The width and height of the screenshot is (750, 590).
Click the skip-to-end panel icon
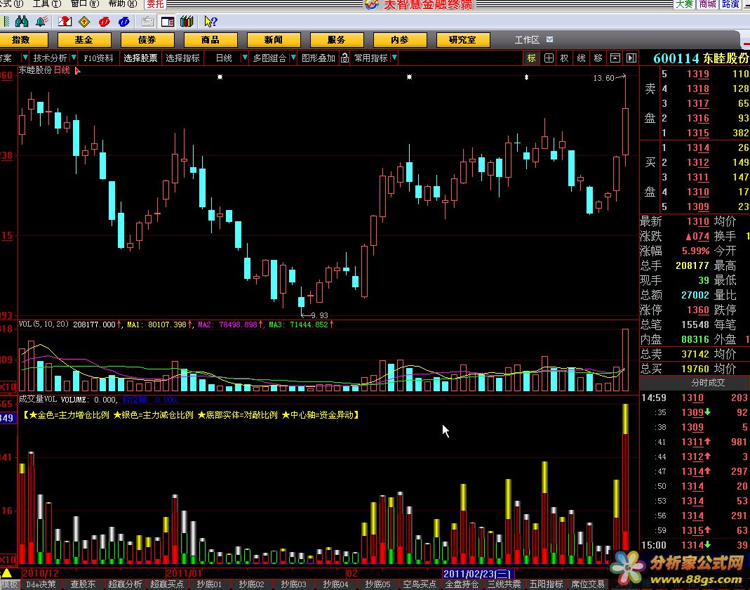(631, 58)
